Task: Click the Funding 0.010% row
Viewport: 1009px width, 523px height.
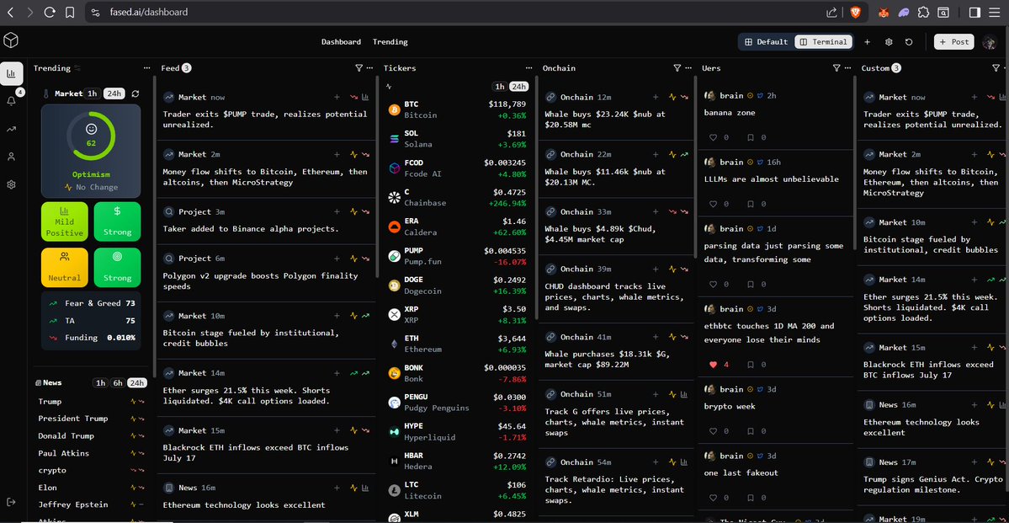Action: [91, 338]
